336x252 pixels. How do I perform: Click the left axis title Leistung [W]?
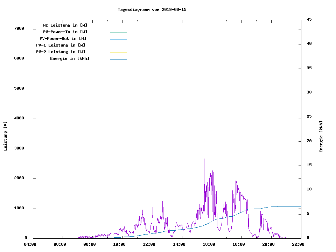(x=5, y=136)
